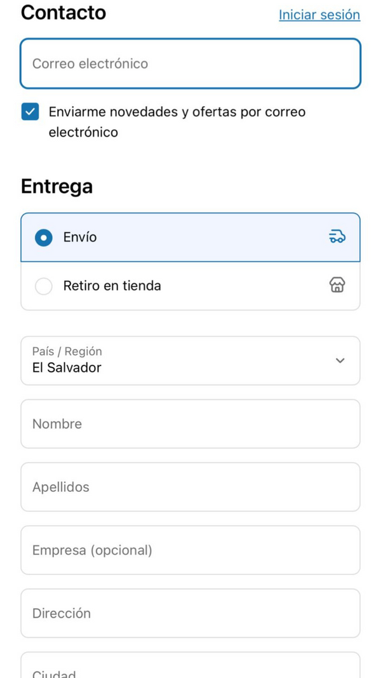Viewport: 381px width, 678px height.
Task: Click the store pickup shop icon
Action: (x=337, y=285)
